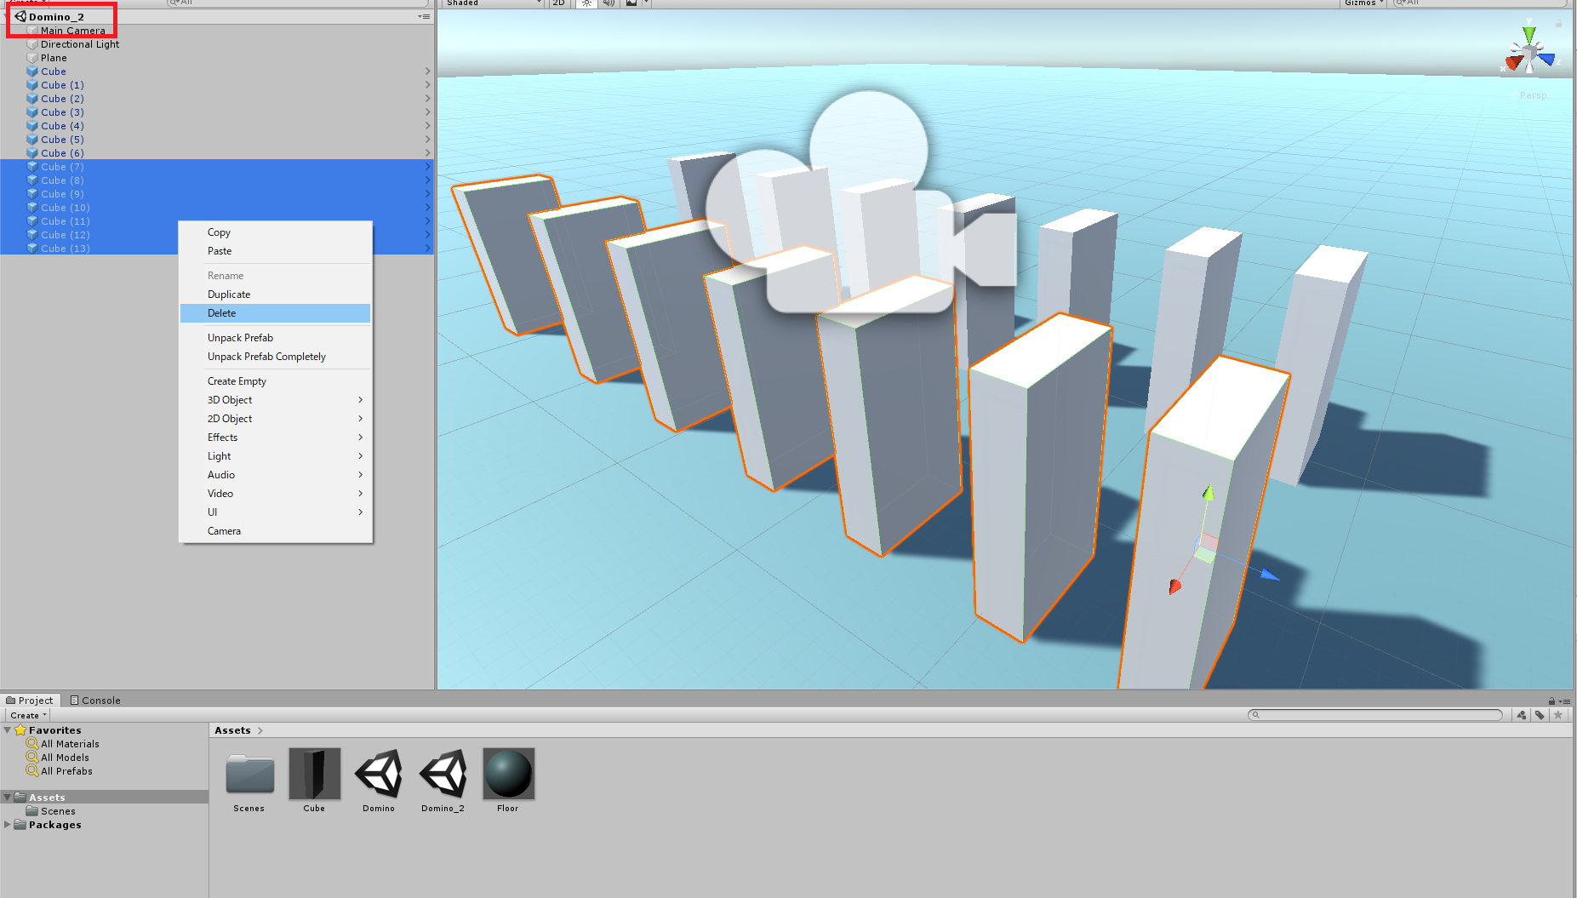Select Create Empty in the context menu
The width and height of the screenshot is (1577, 898).
[275, 381]
